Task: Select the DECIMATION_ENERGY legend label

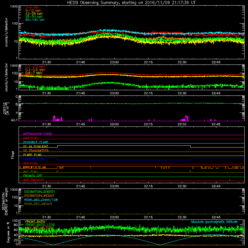Action: (x=40, y=192)
